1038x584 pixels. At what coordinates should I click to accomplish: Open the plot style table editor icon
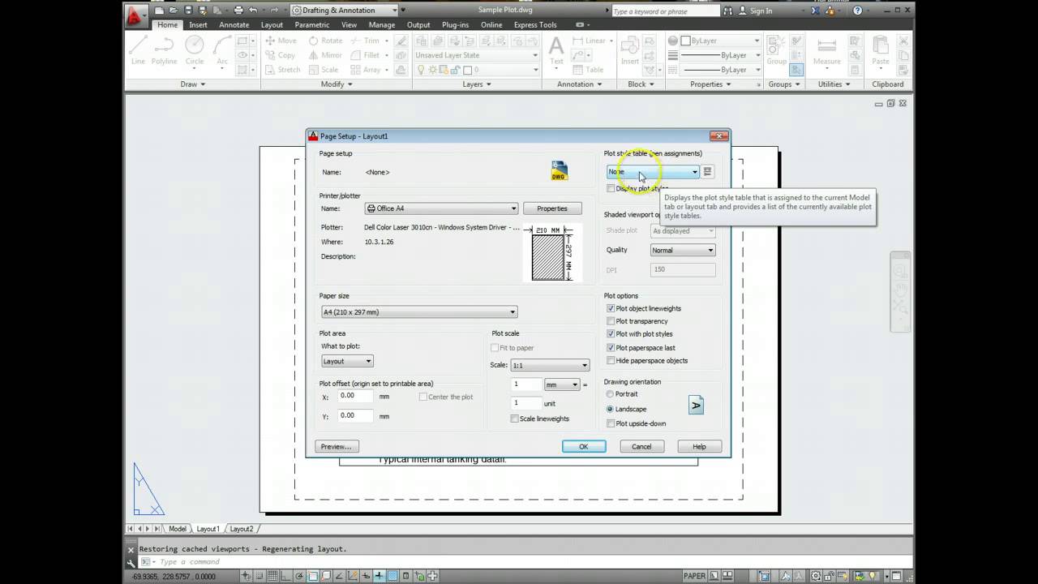(x=707, y=172)
